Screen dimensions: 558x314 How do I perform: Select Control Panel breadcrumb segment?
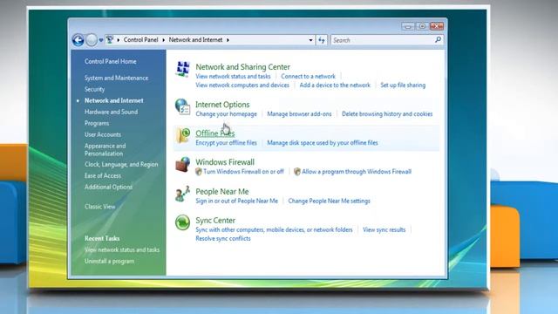click(140, 40)
